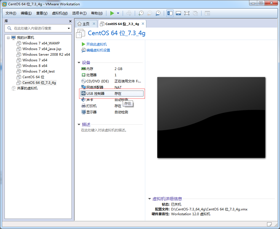Toggle the library sidebar view icon
The height and width of the screenshot is (229, 280).
(170, 13)
